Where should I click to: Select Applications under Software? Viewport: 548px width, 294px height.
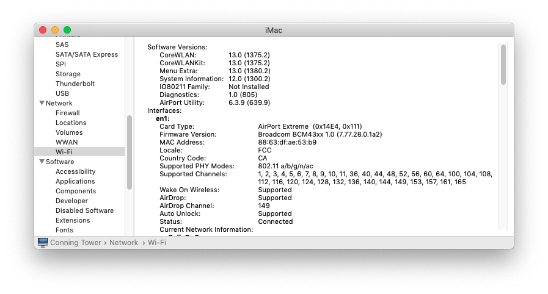(75, 181)
